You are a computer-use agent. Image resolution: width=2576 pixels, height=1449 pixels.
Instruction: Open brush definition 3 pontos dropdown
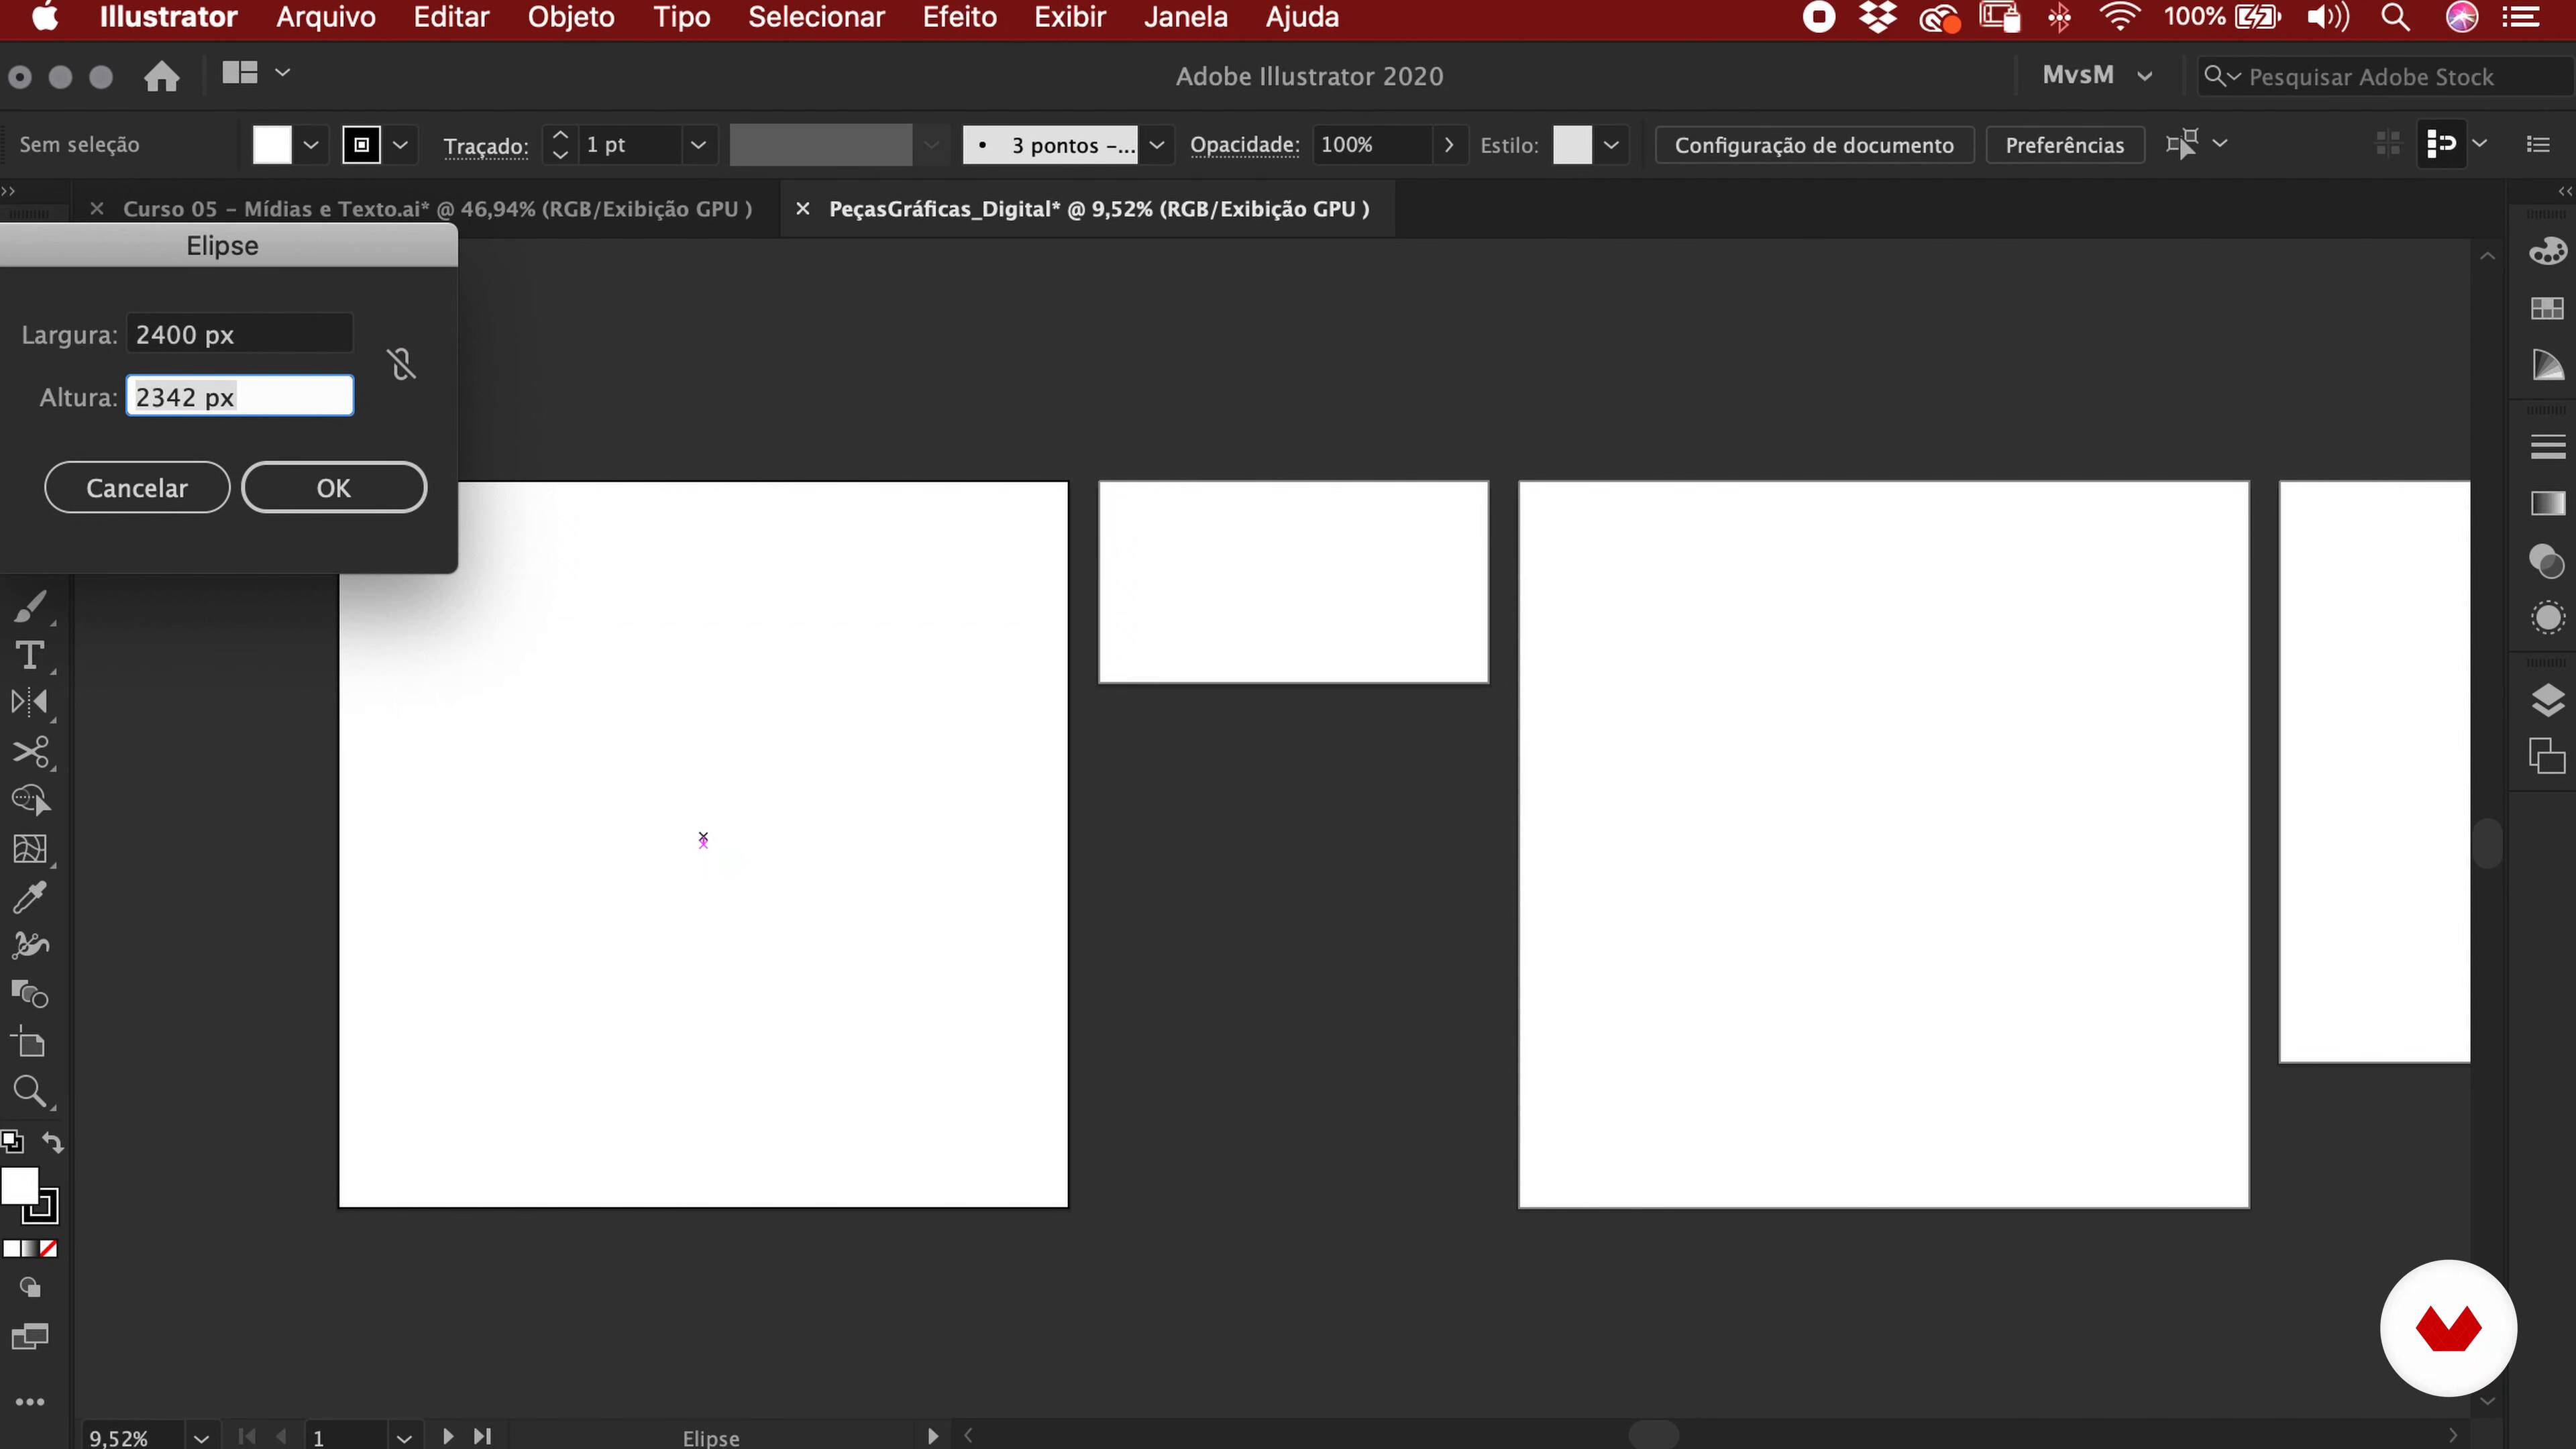pyautogui.click(x=1157, y=145)
